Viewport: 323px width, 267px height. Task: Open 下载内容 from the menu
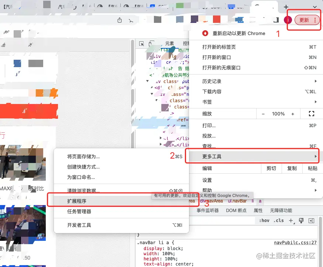point(256,91)
